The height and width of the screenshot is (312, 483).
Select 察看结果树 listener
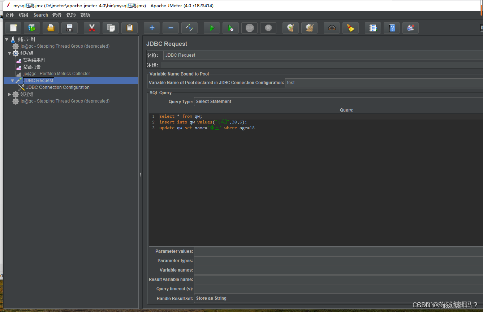tap(34, 60)
